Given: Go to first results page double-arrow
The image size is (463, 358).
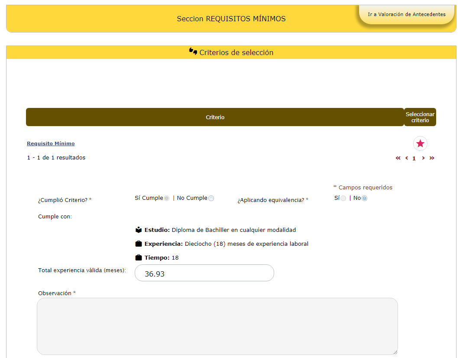Looking at the screenshot, I should [398, 158].
